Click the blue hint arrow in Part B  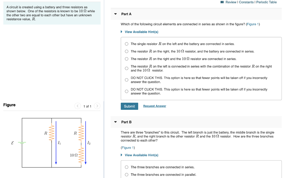122,155
